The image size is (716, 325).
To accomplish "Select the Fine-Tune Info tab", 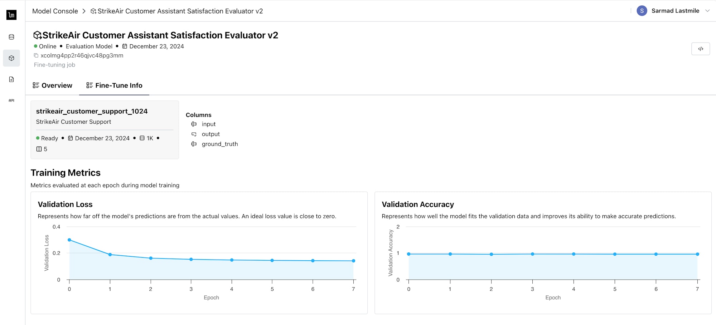I will 114,85.
